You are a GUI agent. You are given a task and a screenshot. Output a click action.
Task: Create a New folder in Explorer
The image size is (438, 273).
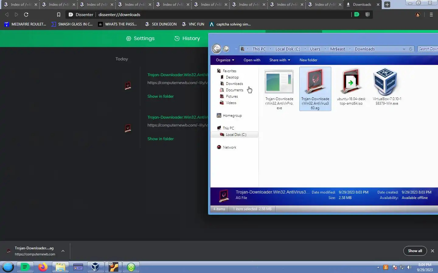pos(308,60)
